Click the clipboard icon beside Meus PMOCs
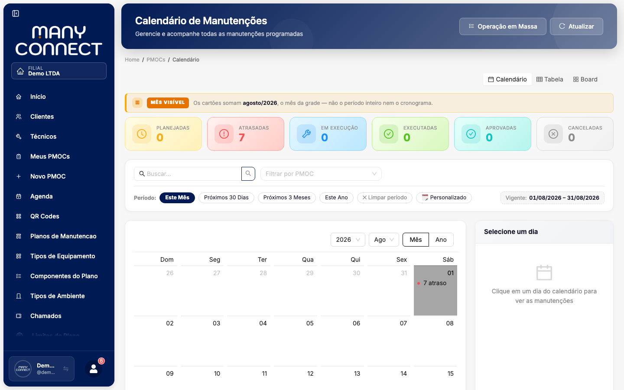Viewport: 624px width, 390px height. click(x=19, y=156)
